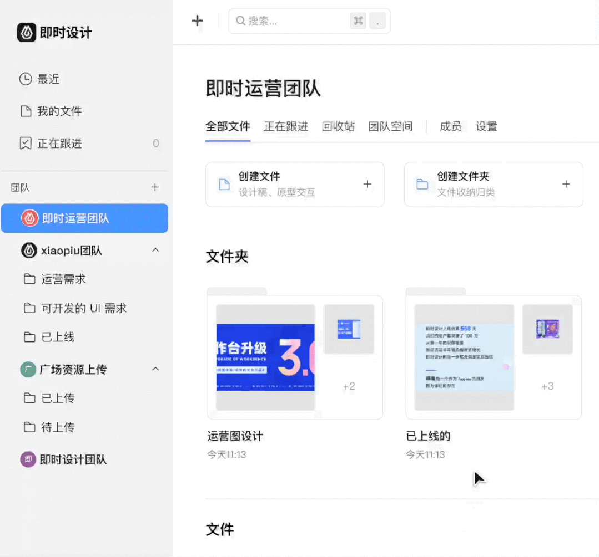The image size is (599, 557).
Task: Click the 运营图设计 folder name
Action: pos(235,436)
